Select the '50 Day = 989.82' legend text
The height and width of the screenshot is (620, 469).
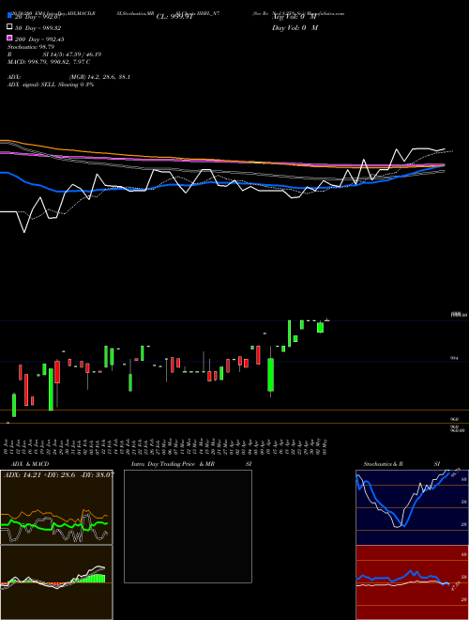[38, 28]
